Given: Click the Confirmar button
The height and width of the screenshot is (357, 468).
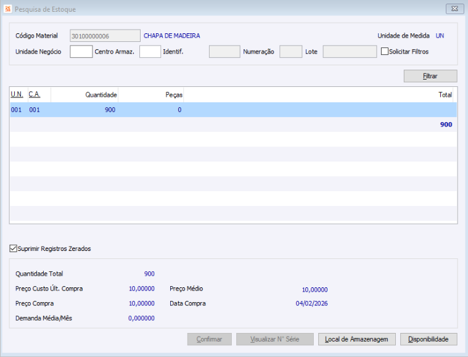Looking at the screenshot, I should tap(209, 339).
